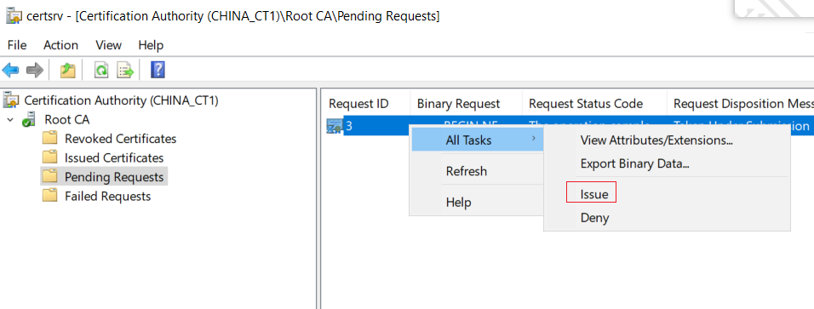Click the request 3 certificate row icon
The width and height of the screenshot is (814, 309).
(334, 126)
